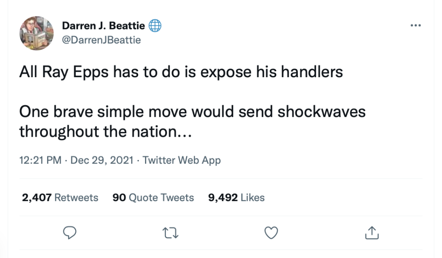This screenshot has width=442, height=258.
Task: Share the tweet via the upload arrow icon
Action: [371, 233]
